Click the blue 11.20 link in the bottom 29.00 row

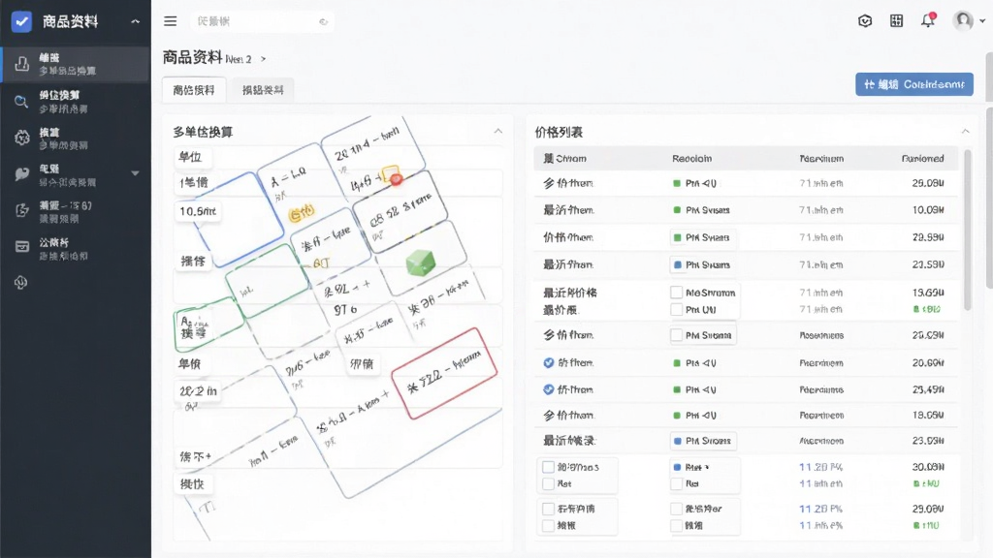click(x=820, y=509)
